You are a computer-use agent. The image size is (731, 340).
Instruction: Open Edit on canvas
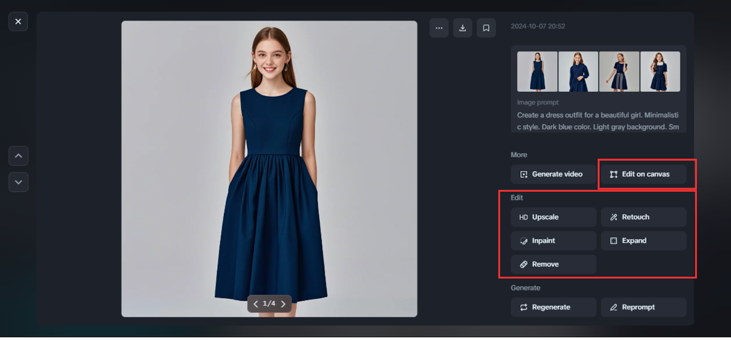coord(644,174)
